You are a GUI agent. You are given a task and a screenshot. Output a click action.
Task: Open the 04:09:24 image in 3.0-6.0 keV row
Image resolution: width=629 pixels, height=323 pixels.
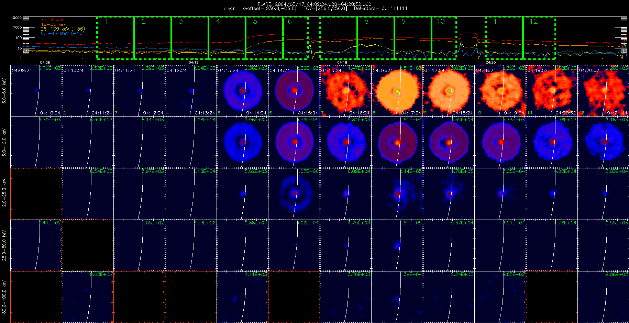(36, 91)
